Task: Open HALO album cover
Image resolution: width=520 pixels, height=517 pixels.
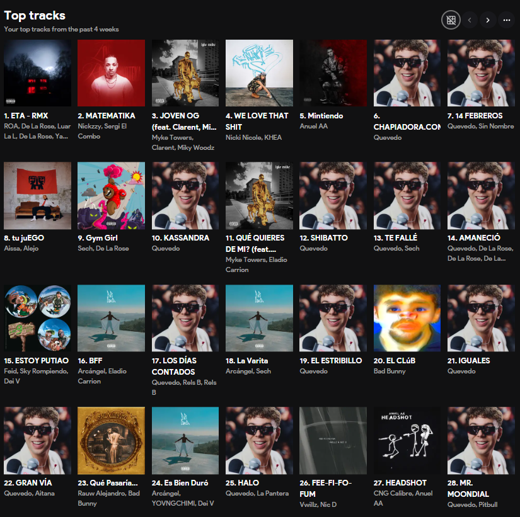Action: tap(259, 440)
